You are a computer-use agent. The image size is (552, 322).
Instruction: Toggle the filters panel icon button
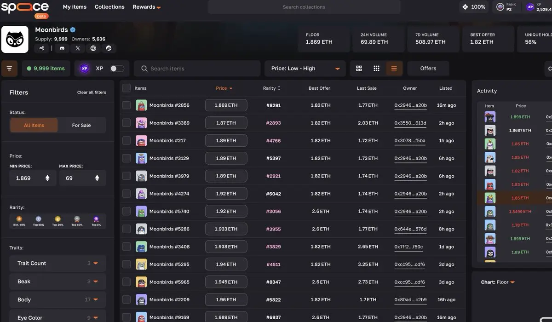[9, 69]
